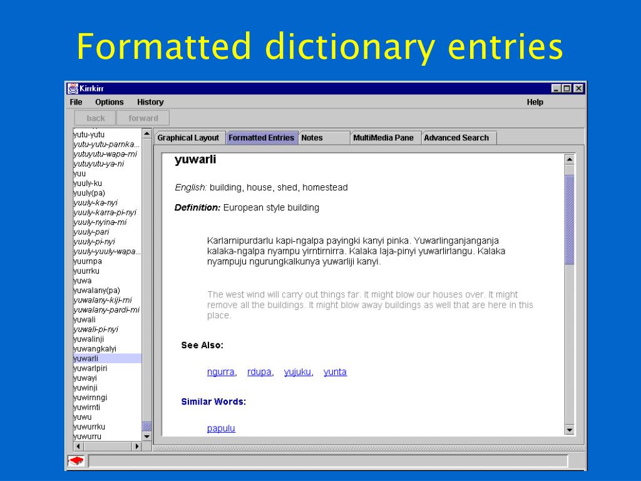Select yuwurru in the word list

(107, 437)
